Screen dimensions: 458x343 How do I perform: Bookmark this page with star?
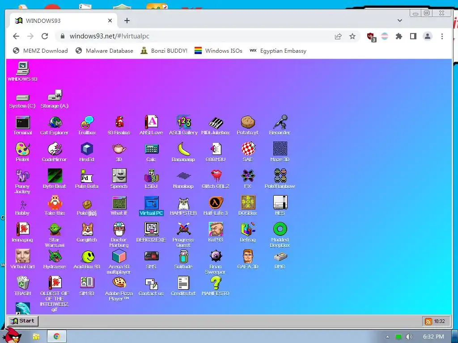[352, 36]
